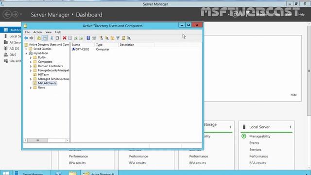Open PowerShell from the taskbar

coord(58,173)
